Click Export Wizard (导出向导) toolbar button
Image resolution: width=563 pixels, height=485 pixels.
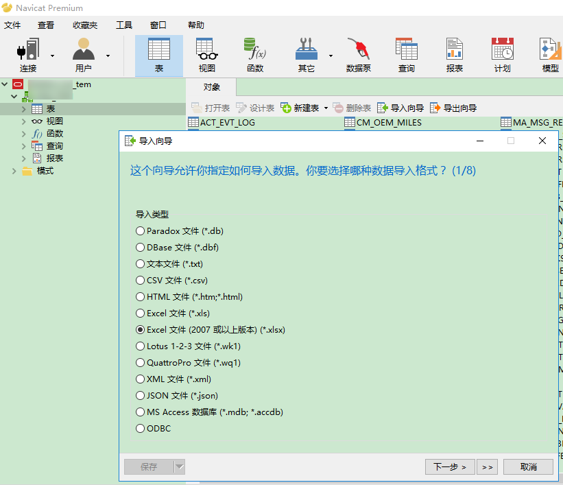pos(453,108)
